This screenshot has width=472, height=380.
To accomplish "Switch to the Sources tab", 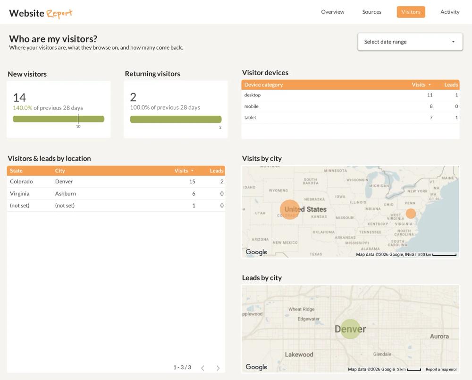I will 371,12.
